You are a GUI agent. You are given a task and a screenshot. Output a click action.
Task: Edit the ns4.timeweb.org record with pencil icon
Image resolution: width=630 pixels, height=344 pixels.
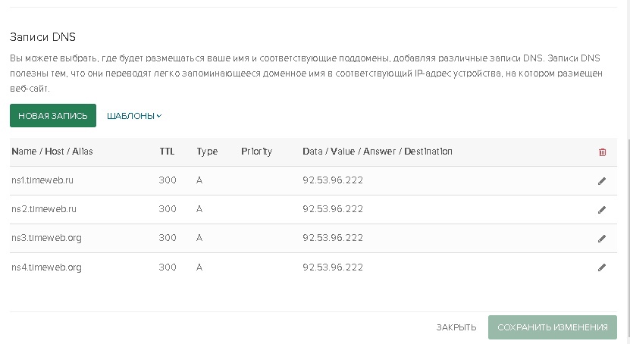click(602, 267)
